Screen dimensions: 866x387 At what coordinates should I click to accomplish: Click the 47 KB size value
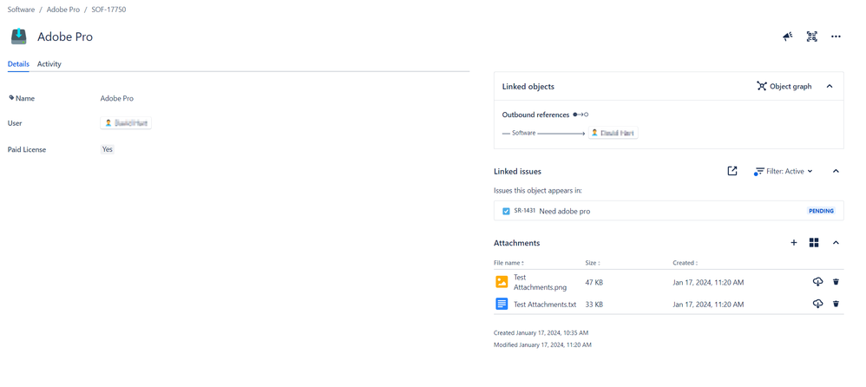tap(594, 282)
